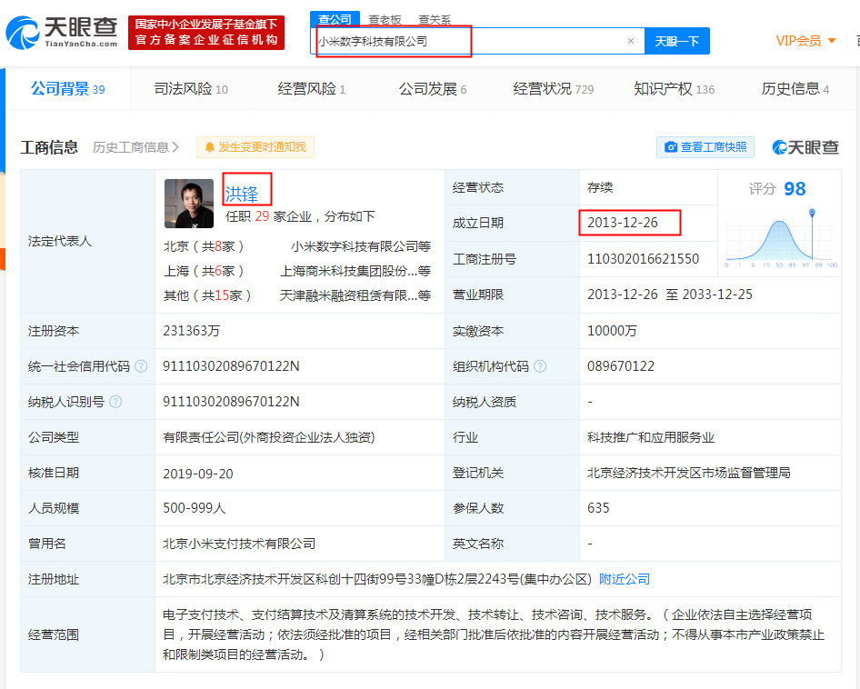Click the 发生变更时通知我 button
The image size is (860, 689).
pyautogui.click(x=255, y=147)
